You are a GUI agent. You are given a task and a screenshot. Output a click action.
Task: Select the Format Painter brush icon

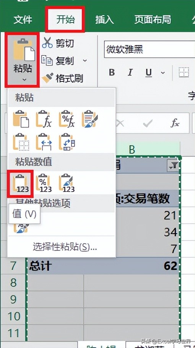(x=47, y=78)
